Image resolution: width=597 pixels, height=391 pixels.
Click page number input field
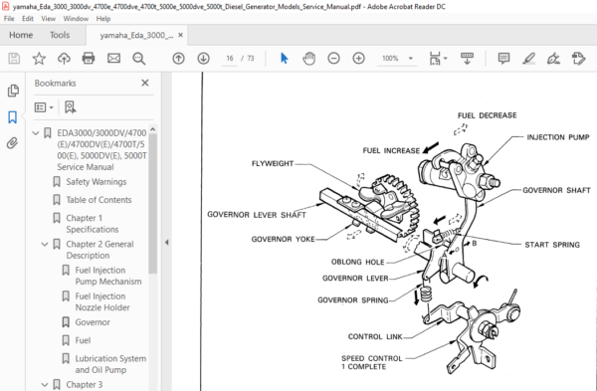[230, 59]
